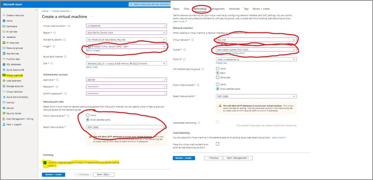Open the Availability options dropdown

pos(126,39)
